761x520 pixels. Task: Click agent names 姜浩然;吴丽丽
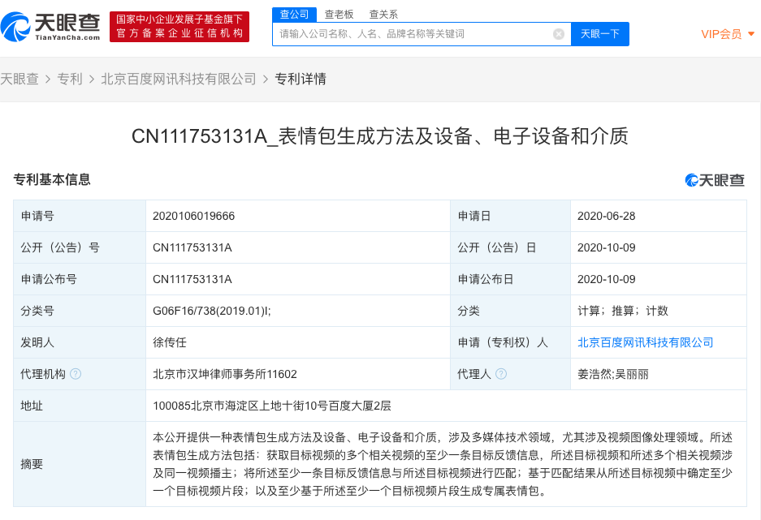click(x=613, y=374)
